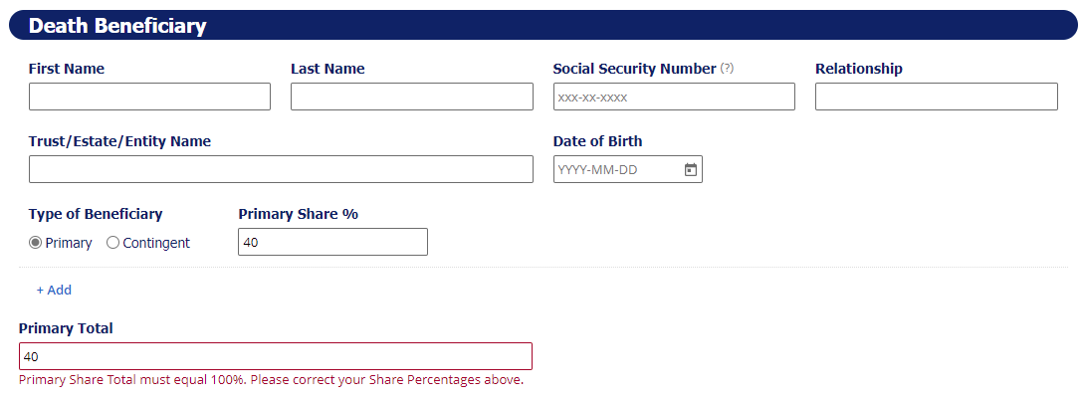Click the Primary Share % field showing 40
This screenshot has height=400, width=1083.
[x=332, y=242]
